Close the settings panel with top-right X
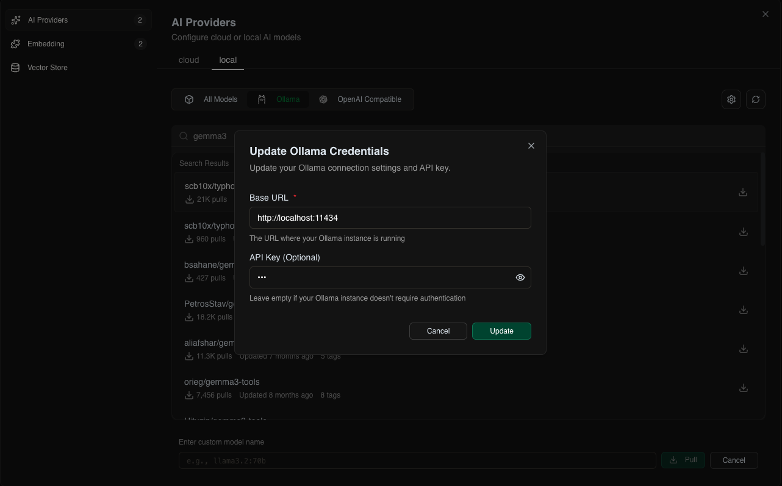782x486 pixels. point(766,14)
